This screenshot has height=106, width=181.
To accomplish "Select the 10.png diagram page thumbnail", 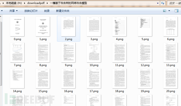I will [x=94, y=53].
